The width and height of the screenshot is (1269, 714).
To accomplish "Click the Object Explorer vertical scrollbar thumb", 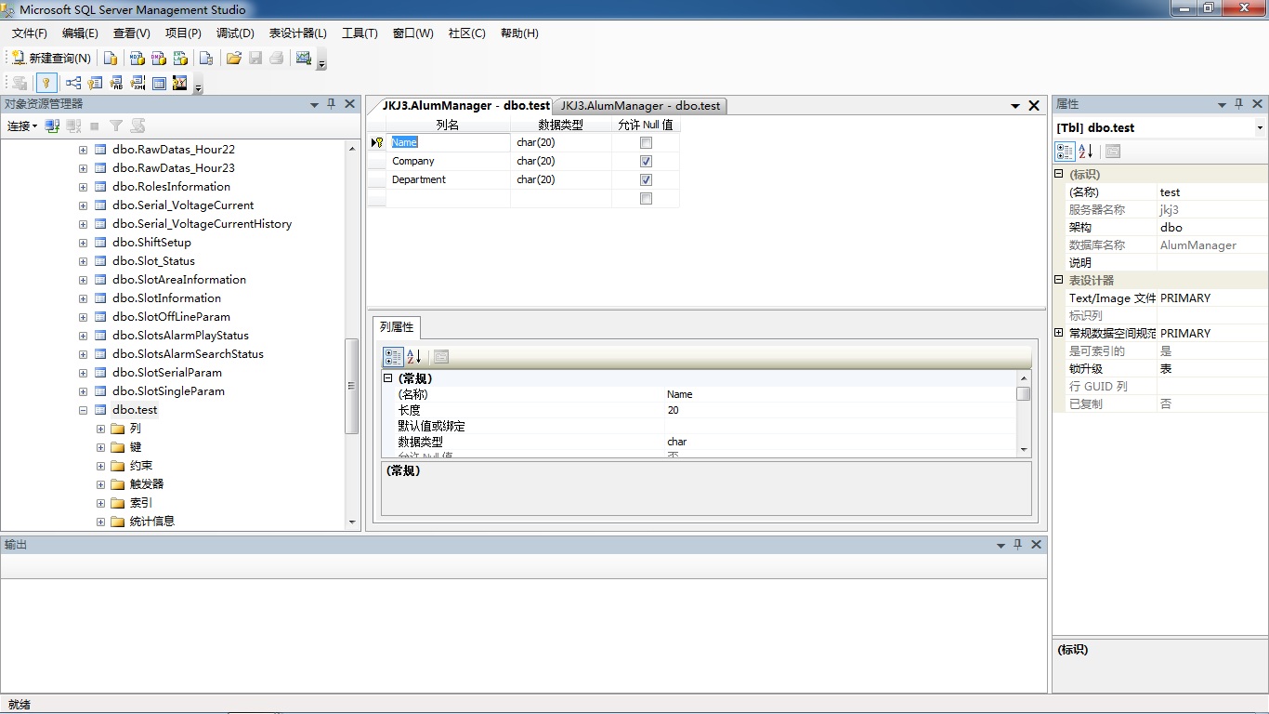I will point(351,386).
